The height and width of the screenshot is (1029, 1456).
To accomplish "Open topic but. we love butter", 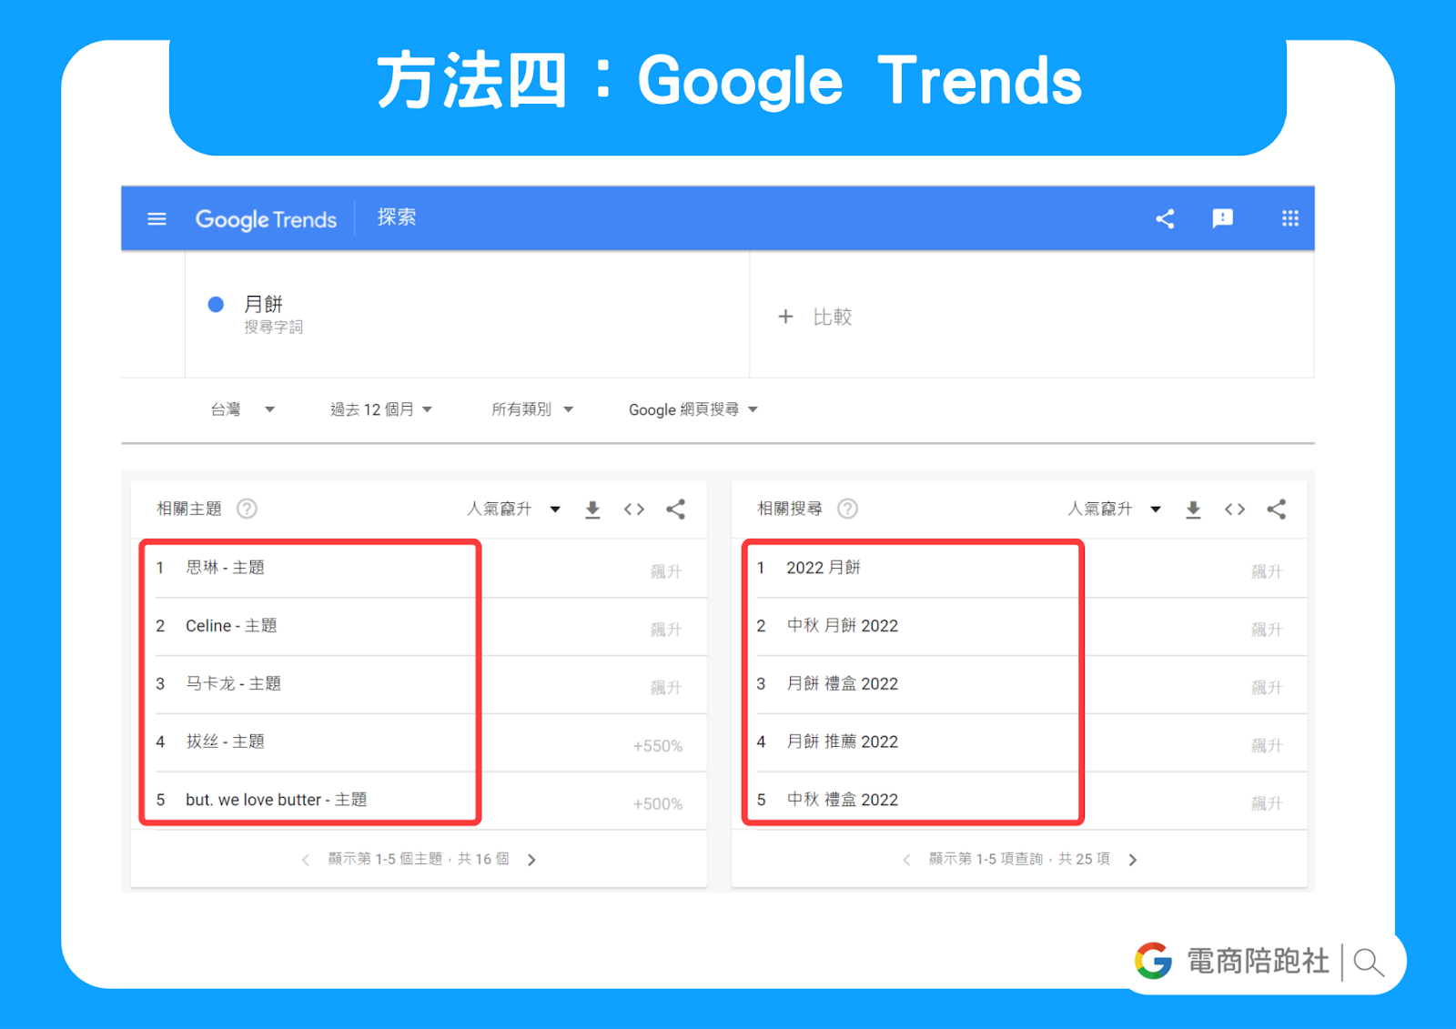I will 276,800.
